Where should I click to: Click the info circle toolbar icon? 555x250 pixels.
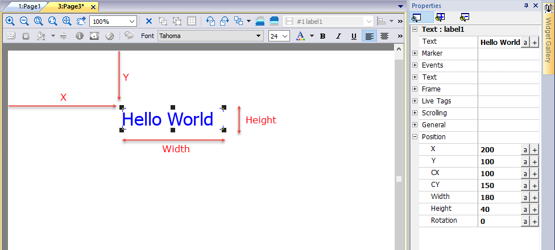tap(80, 36)
